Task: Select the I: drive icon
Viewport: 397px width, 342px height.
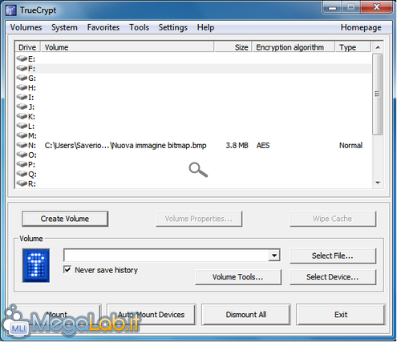Action: 22,97
